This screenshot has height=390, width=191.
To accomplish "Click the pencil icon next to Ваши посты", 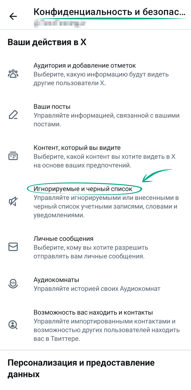I will pos(13,115).
